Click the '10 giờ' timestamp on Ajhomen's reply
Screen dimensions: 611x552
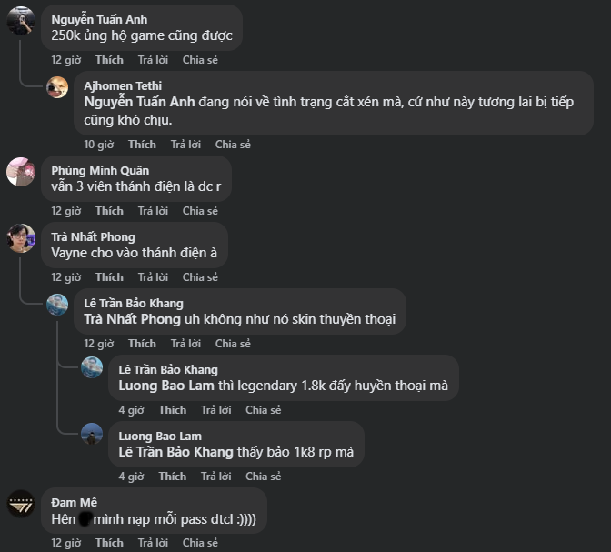point(99,145)
